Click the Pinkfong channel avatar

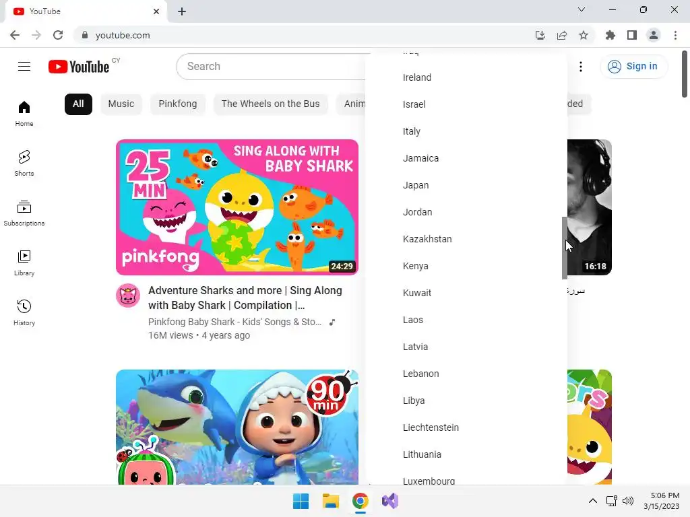click(128, 296)
